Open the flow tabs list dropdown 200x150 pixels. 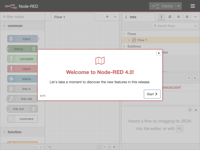[x=115, y=17]
